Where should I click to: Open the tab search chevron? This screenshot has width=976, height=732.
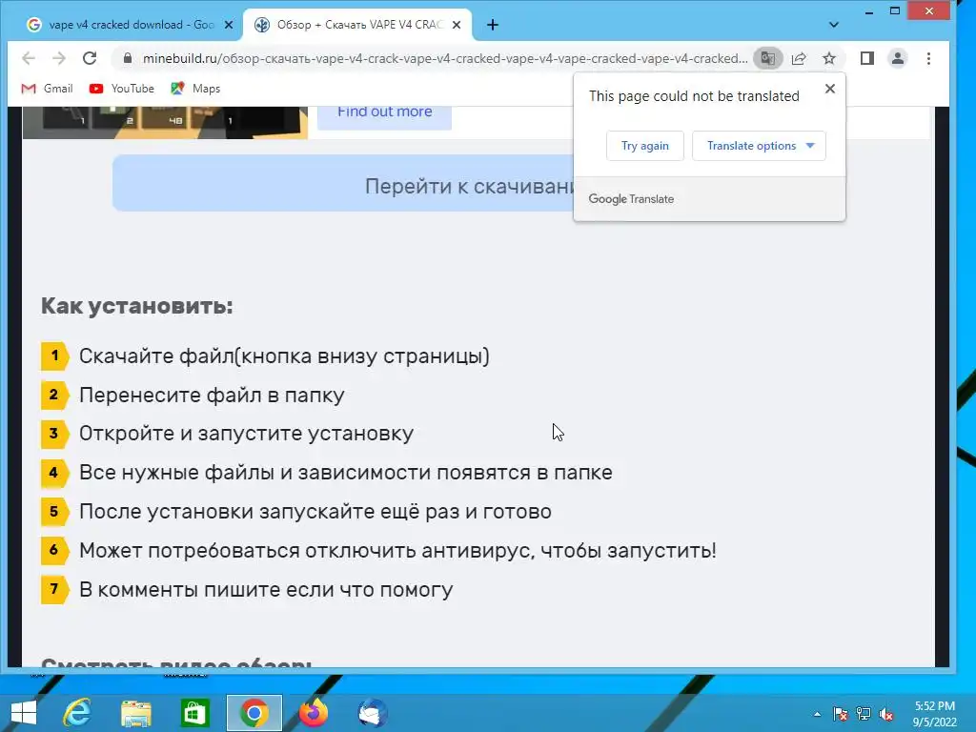pyautogui.click(x=833, y=25)
